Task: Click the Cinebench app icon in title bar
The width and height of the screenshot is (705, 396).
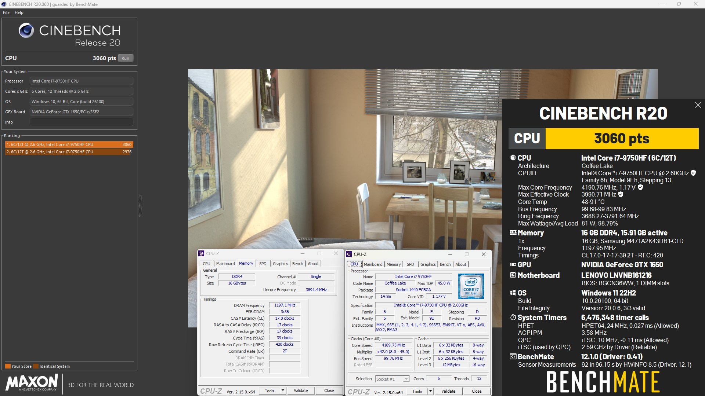Action: (x=4, y=4)
